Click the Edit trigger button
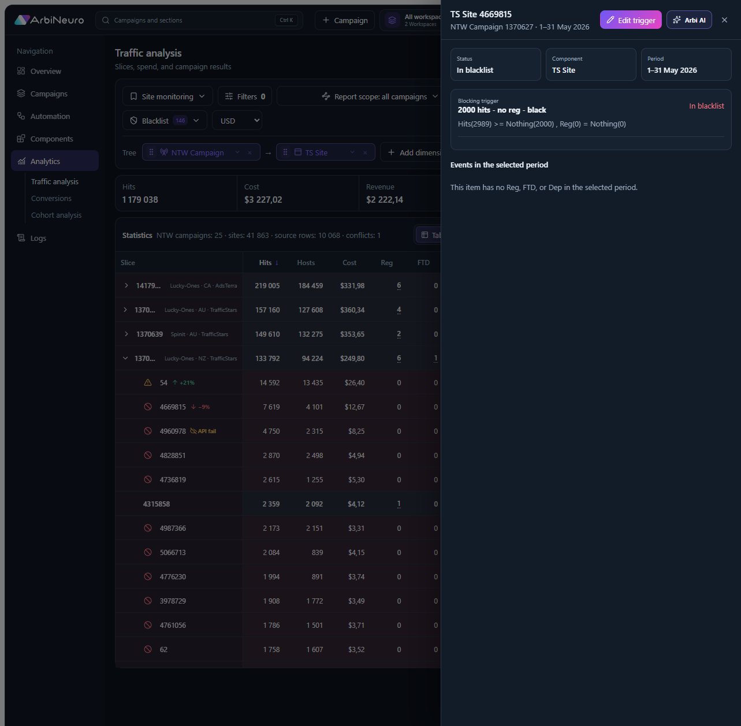Image resolution: width=741 pixels, height=726 pixels. (x=631, y=20)
